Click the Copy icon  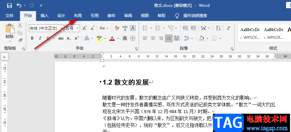[x=20, y=33]
